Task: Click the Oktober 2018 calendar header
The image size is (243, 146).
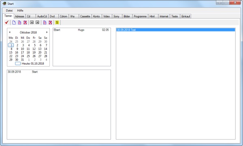Action: coord(28,32)
